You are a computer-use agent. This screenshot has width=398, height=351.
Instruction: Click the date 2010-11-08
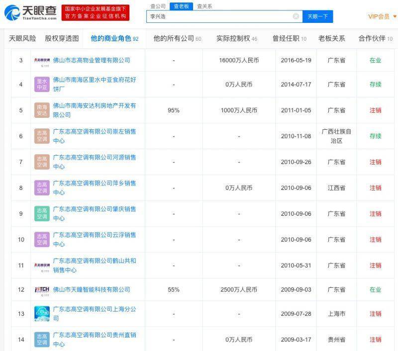[x=296, y=136]
